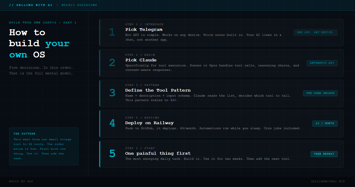The image size is (355, 187).
Task: Click the 'STEP 5 / START' label
Action: pyautogui.click(x=140, y=148)
